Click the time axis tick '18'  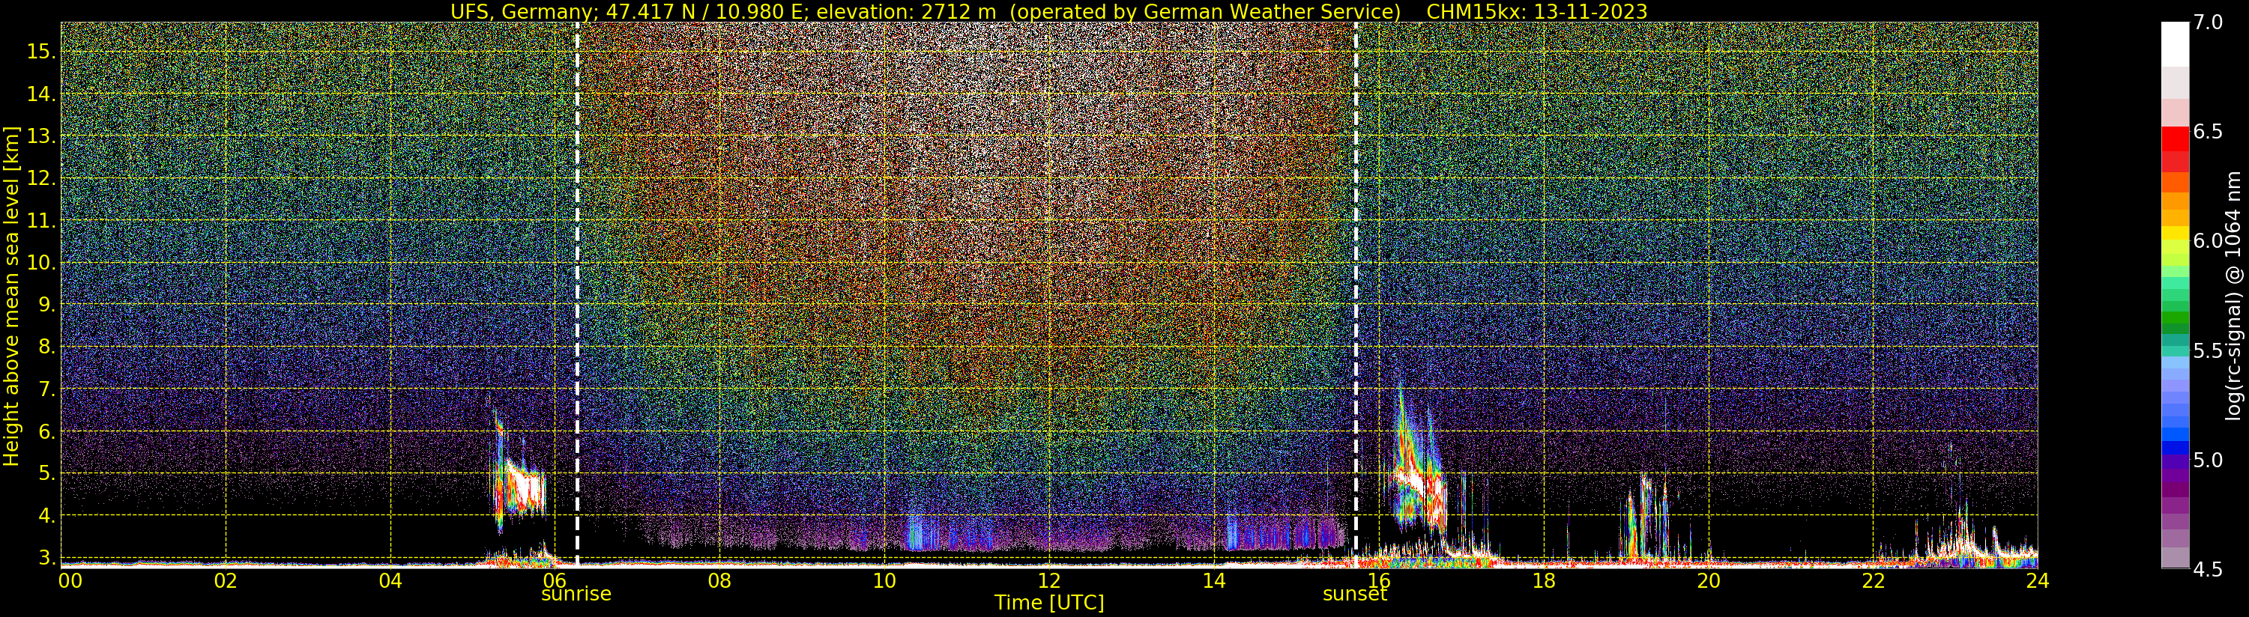(1544, 580)
